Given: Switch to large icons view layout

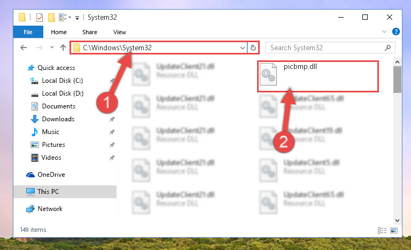Looking at the screenshot, I should click(x=394, y=230).
